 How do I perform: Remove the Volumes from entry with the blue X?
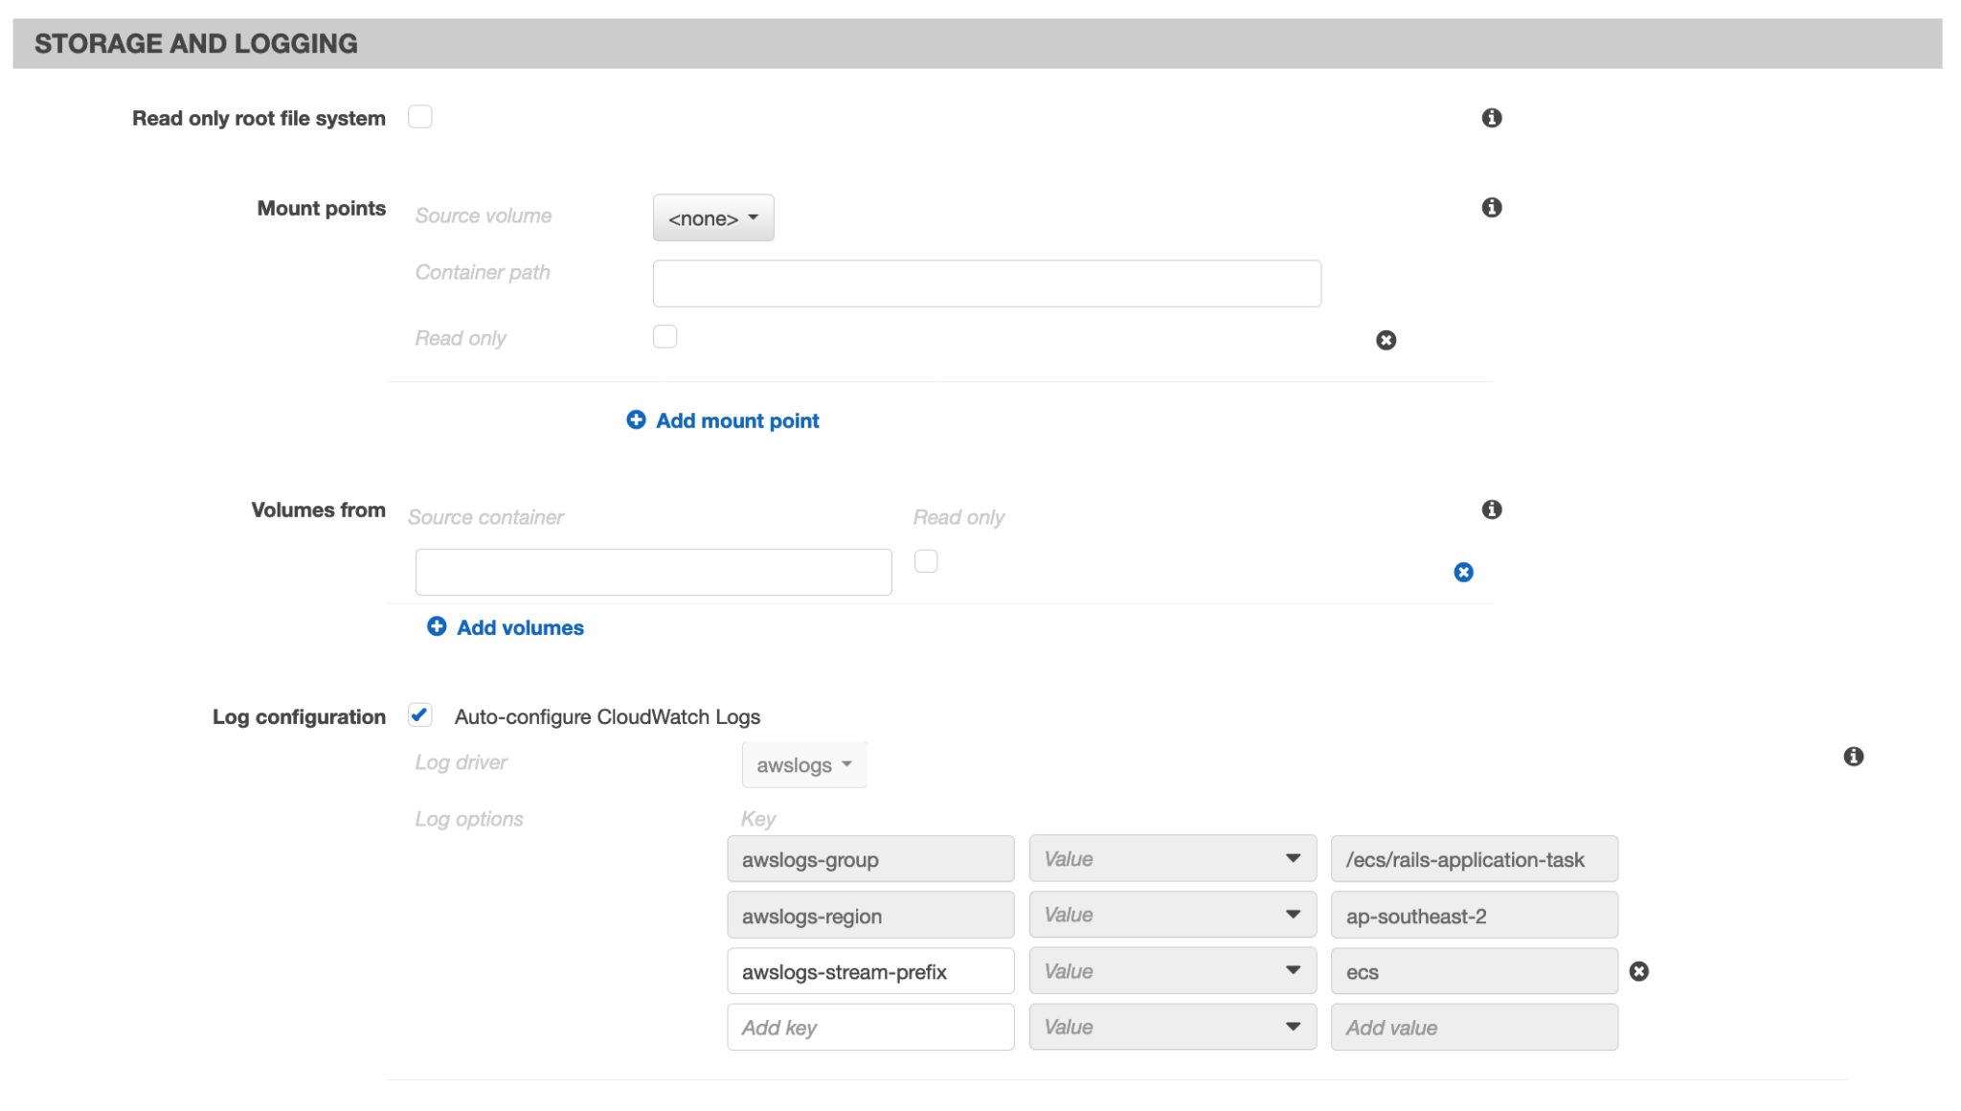pyautogui.click(x=1463, y=572)
